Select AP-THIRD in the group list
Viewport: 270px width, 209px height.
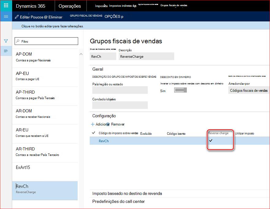pos(45,96)
